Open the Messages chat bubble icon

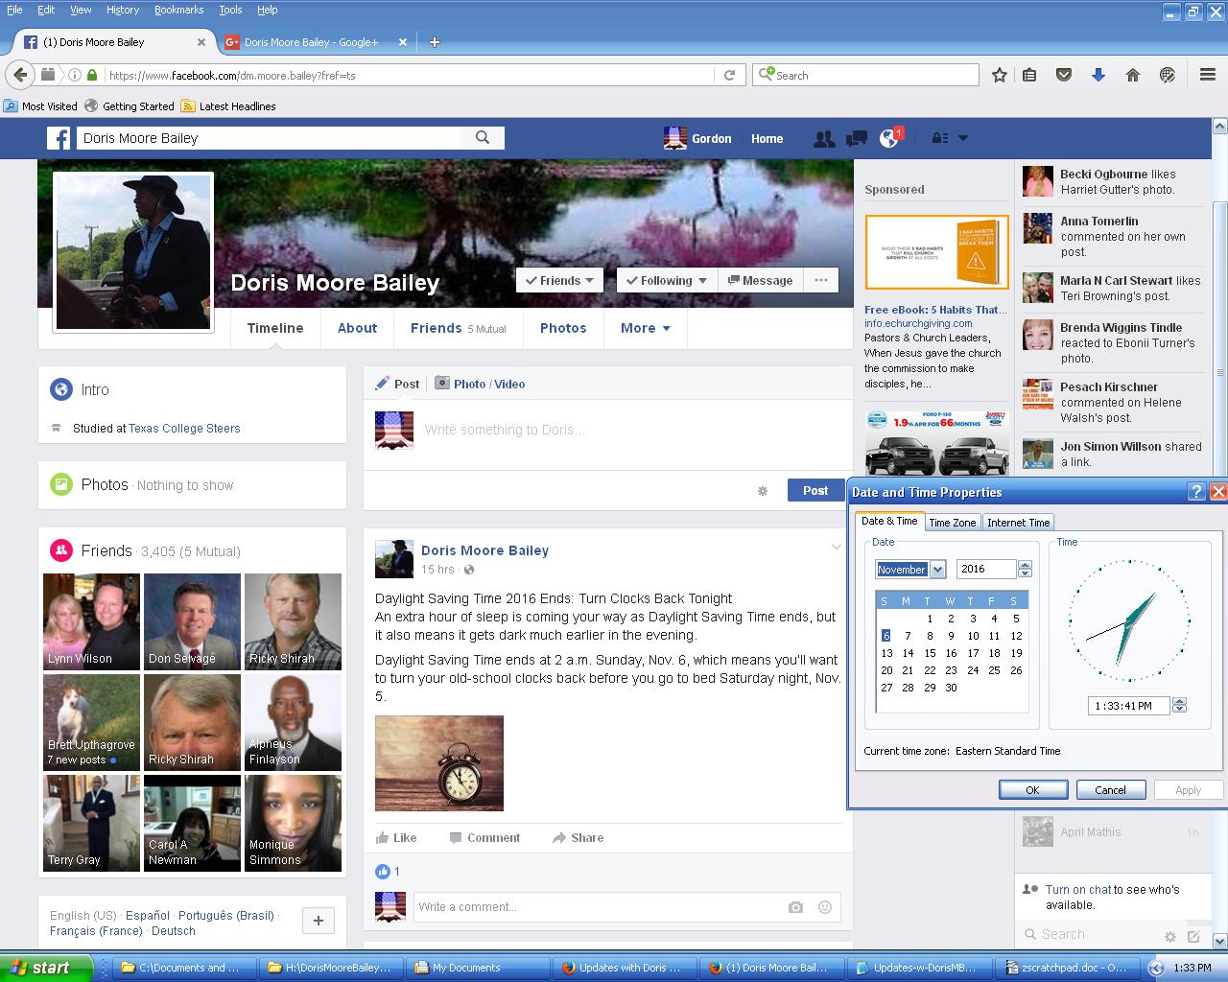click(856, 139)
